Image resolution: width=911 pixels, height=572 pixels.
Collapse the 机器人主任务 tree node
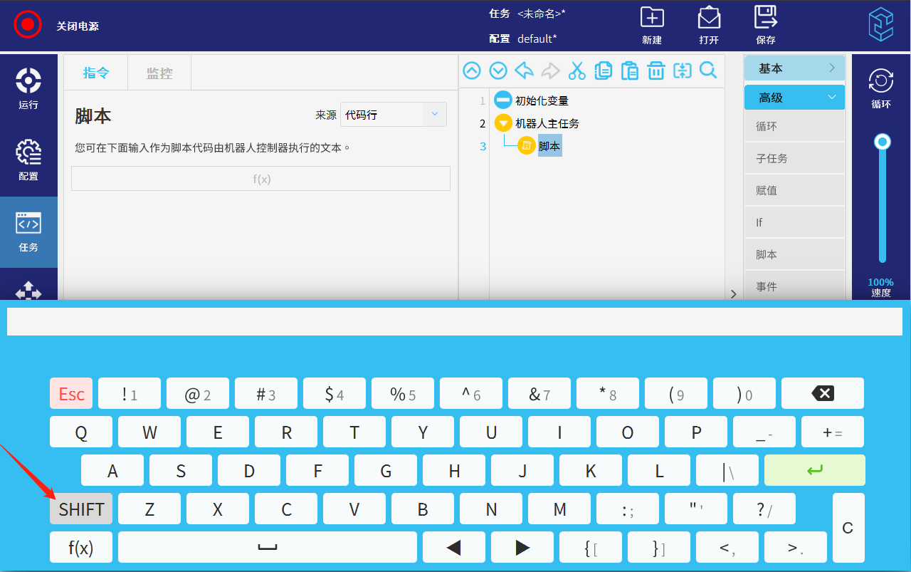(x=503, y=123)
